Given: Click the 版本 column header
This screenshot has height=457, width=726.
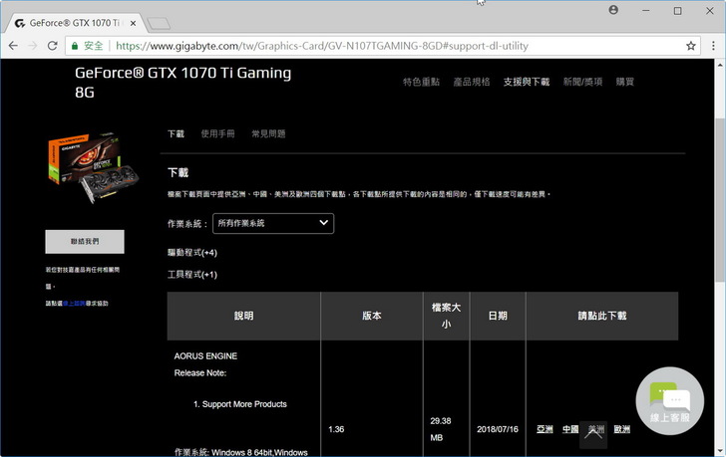Looking at the screenshot, I should point(372,316).
